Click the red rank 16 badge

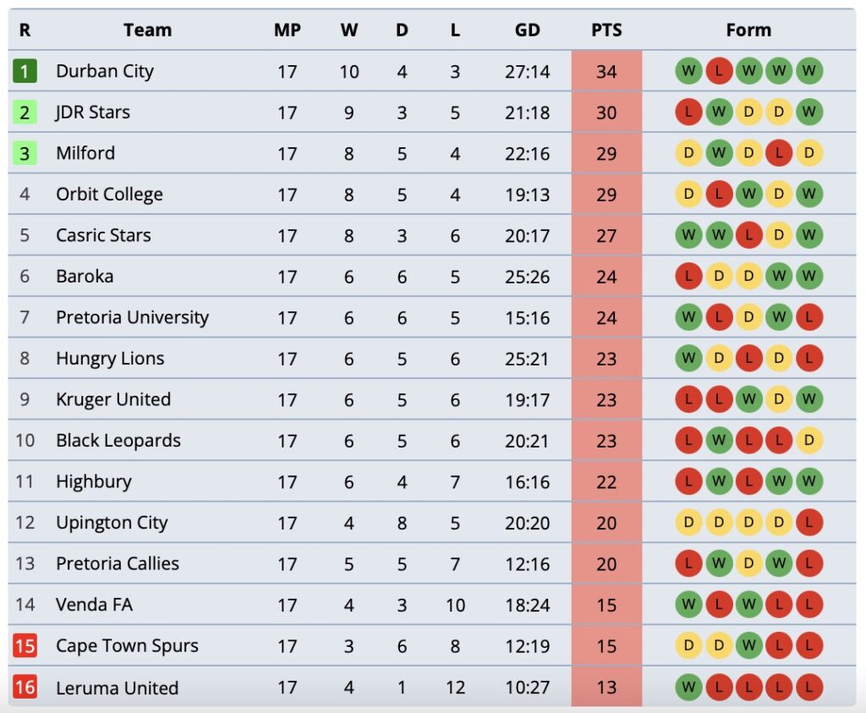25,688
